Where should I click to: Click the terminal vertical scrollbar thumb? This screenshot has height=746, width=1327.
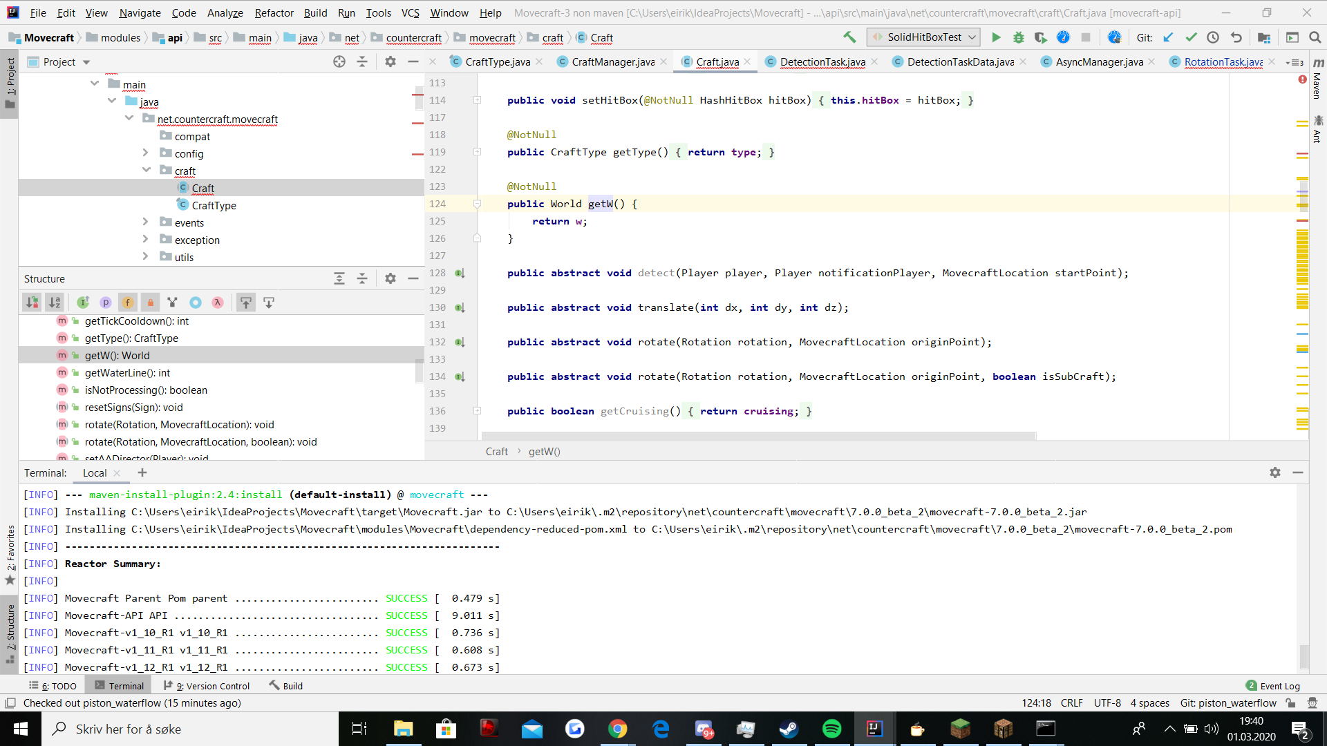[1304, 656]
